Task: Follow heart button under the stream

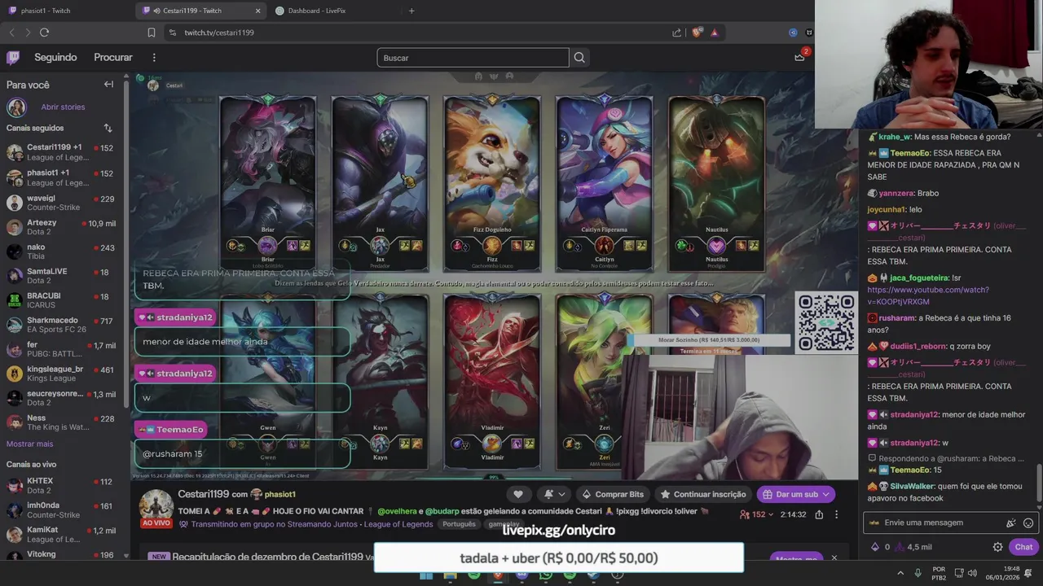Action: [x=518, y=494]
